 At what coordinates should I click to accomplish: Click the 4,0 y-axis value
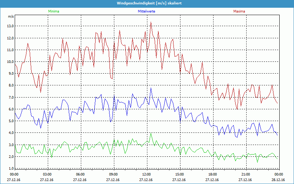click(11, 133)
